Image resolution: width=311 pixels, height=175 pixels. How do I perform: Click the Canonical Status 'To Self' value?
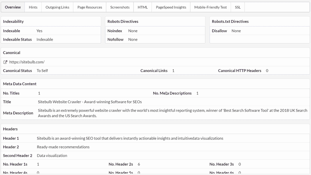(x=42, y=71)
